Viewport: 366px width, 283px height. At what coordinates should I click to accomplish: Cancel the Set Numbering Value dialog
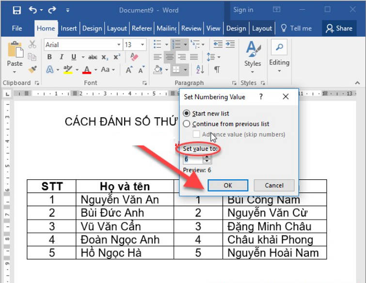[x=274, y=185]
